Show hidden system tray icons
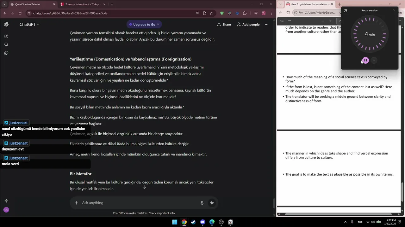 [345, 222]
